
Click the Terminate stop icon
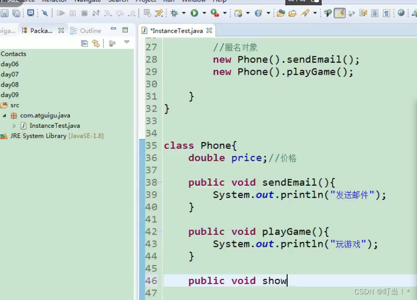pos(84,13)
